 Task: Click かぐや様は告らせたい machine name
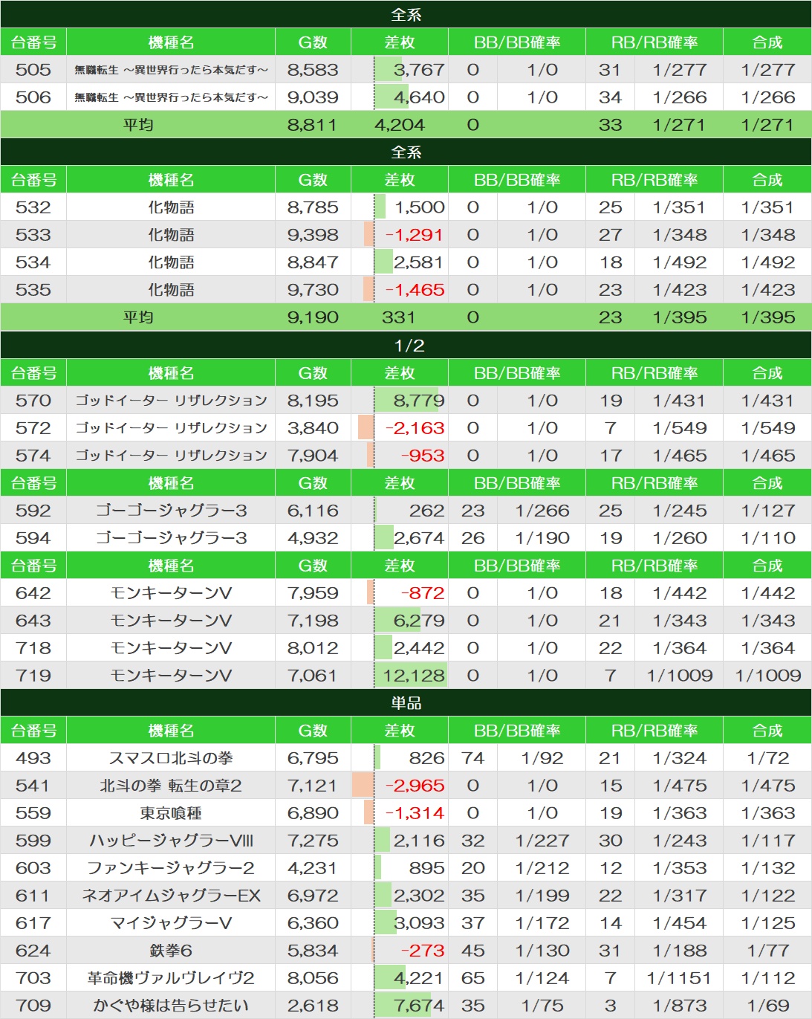tap(171, 1006)
